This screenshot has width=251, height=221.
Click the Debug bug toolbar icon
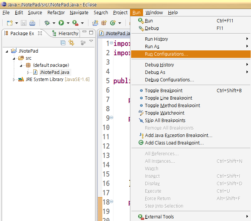coord(47,23)
